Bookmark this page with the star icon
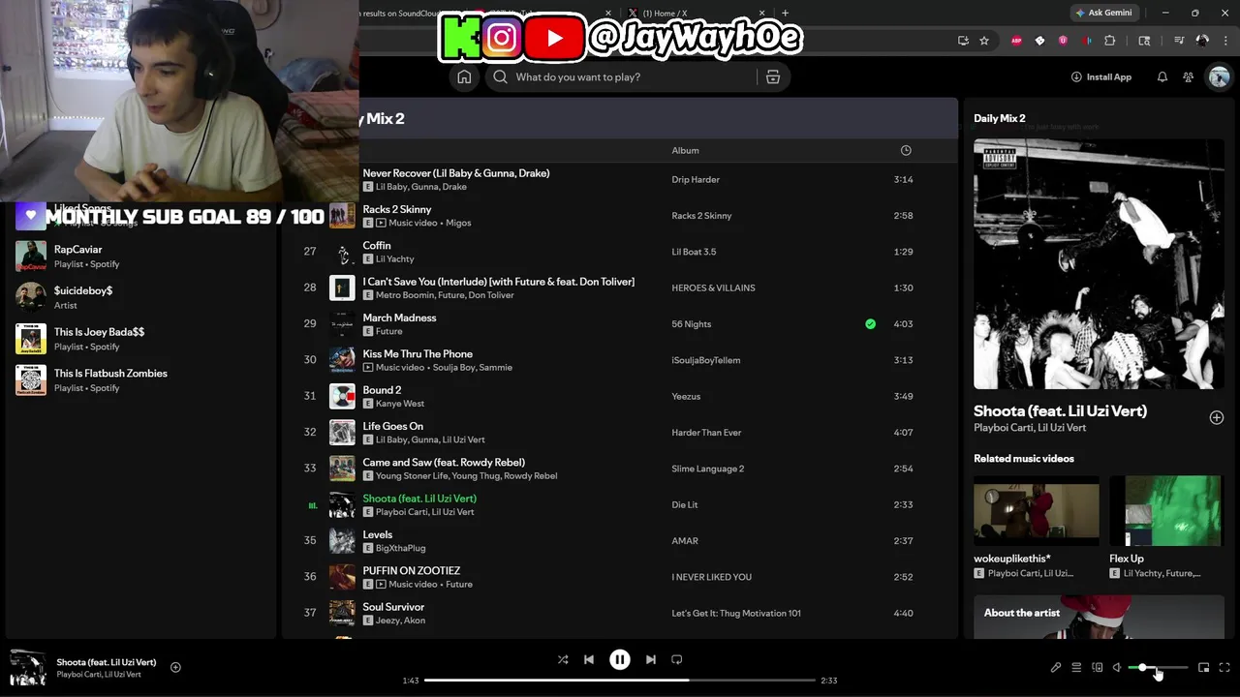Viewport: 1240px width, 697px height. 984,41
